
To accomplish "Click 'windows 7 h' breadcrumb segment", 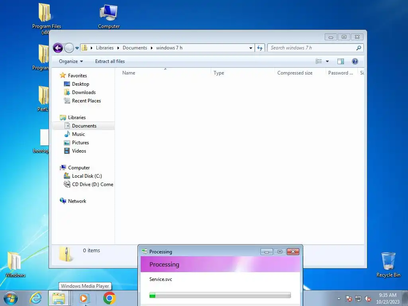I will [169, 48].
